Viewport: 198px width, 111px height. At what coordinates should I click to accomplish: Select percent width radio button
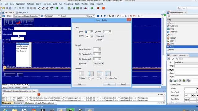97,36
